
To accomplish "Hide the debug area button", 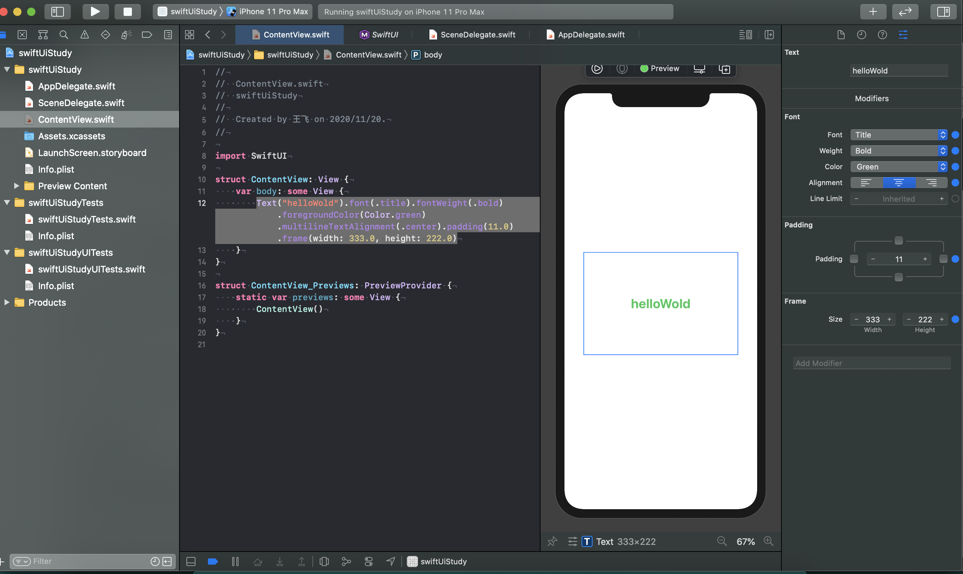I will (x=191, y=561).
